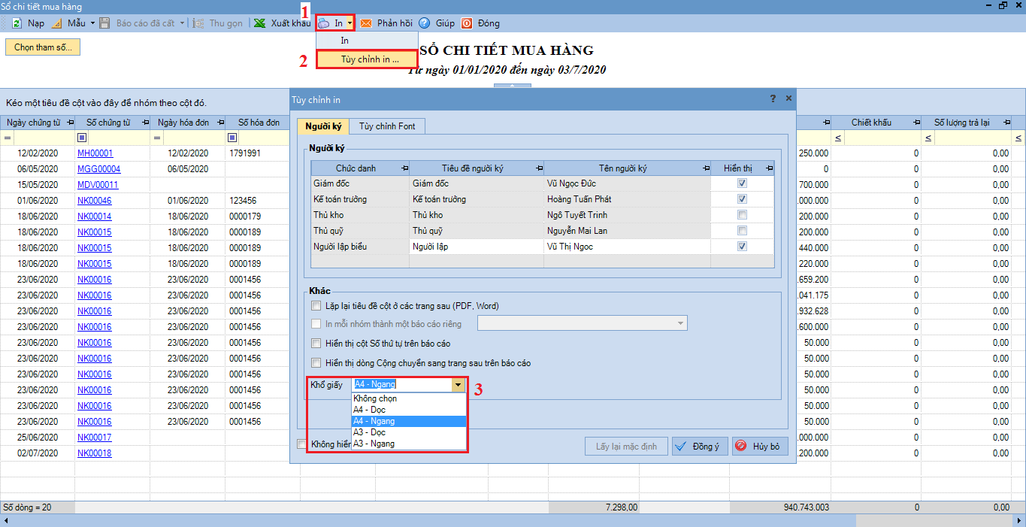Expand the Mẫu dropdown arrow
This screenshot has width=1026, height=527.
click(92, 23)
